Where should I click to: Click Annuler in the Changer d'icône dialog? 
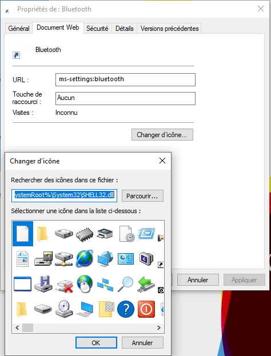point(142,342)
